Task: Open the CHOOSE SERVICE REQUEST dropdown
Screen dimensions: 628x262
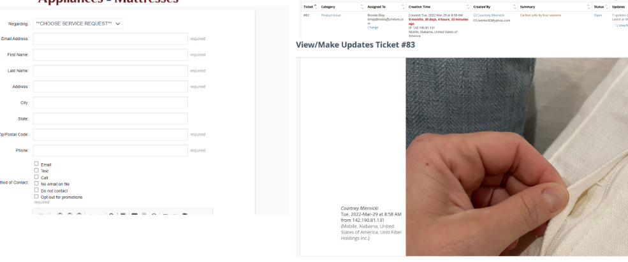Action: [x=78, y=24]
